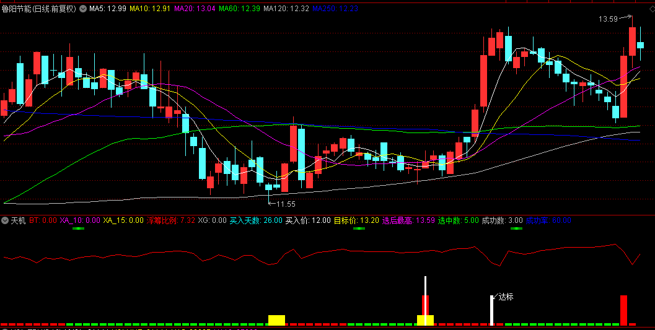Select the 目标价: 13.20 value
Screen dimensions: 655x330
click(356, 220)
